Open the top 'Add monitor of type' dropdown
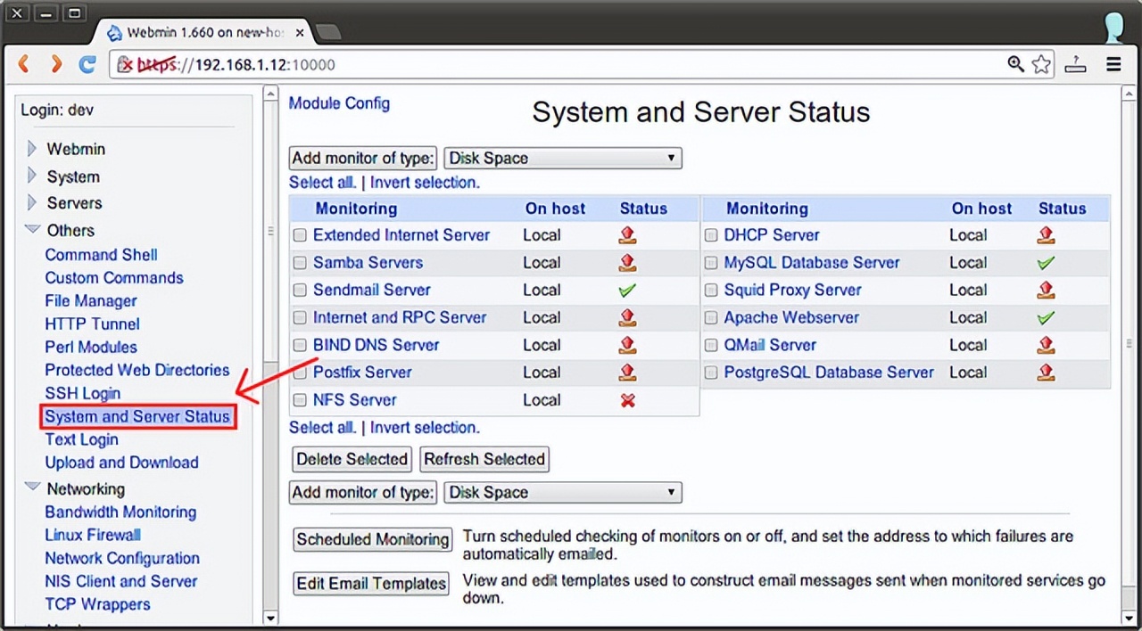The height and width of the screenshot is (631, 1142). (x=562, y=158)
